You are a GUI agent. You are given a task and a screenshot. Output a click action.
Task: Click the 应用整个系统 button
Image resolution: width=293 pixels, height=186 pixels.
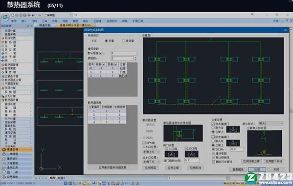[x=274, y=161]
